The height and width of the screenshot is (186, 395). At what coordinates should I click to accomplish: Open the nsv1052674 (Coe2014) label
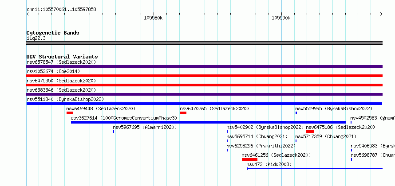point(53,71)
